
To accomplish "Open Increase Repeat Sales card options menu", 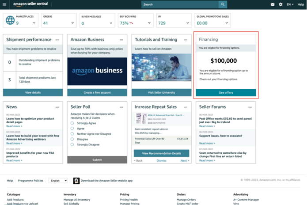I will coord(186,107).
